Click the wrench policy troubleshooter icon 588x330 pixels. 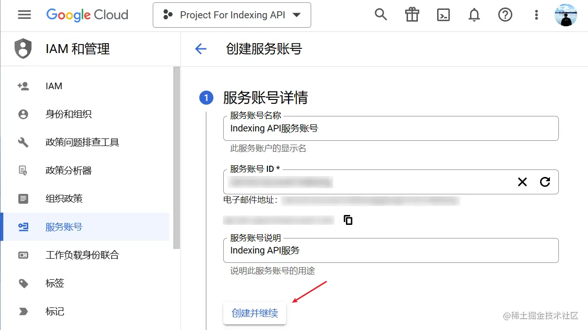point(23,142)
